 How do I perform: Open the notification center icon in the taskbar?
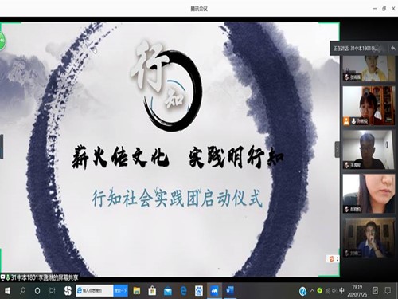coord(388,291)
